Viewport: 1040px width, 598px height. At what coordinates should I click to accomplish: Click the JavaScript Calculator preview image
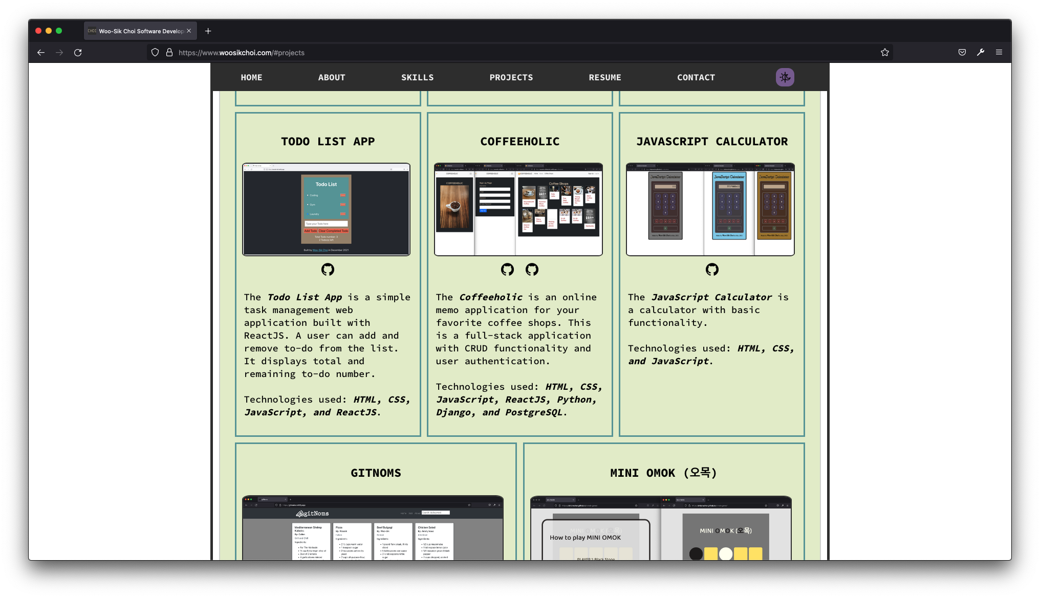click(710, 209)
